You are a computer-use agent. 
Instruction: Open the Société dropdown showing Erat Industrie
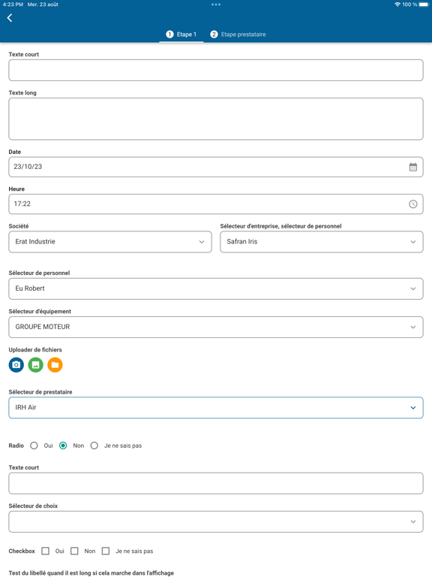pos(110,242)
